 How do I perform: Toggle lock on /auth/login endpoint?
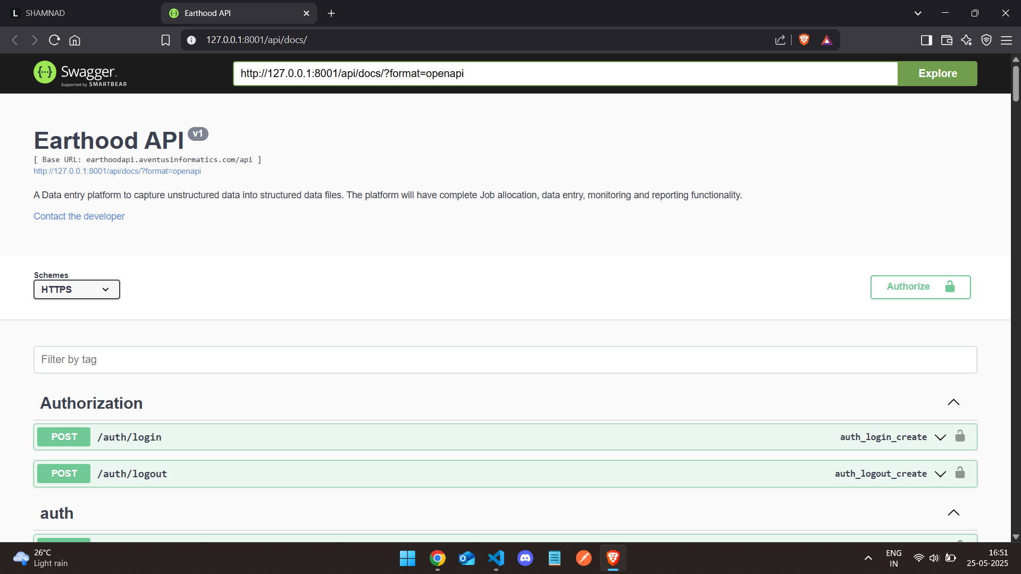[960, 436]
